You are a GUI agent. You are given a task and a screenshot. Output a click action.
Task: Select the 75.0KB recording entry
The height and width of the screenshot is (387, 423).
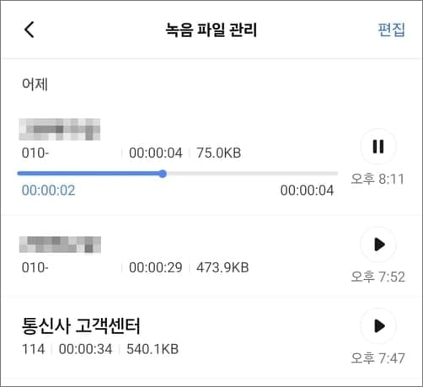pos(179,159)
